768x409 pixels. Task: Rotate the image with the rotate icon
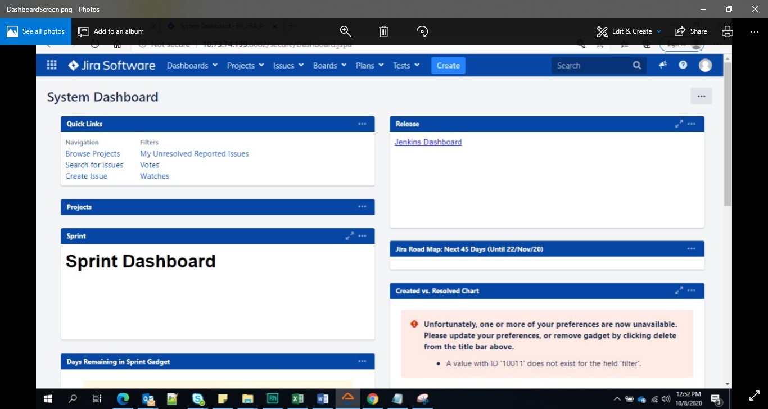422,31
